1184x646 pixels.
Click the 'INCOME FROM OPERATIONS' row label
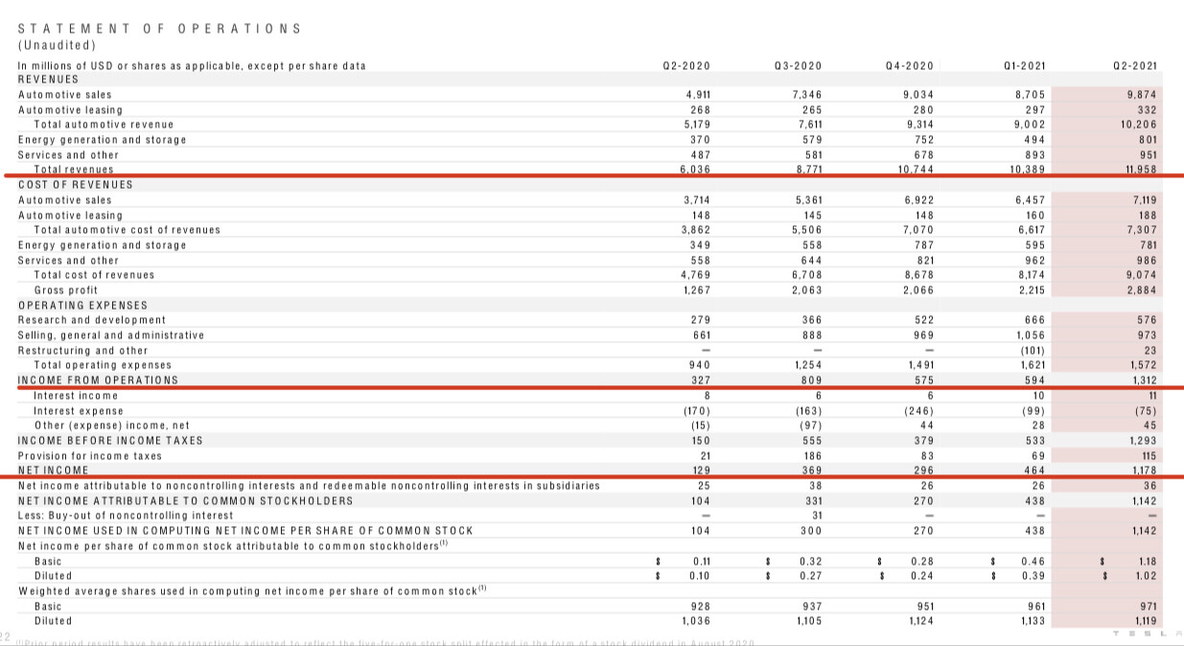(99, 380)
